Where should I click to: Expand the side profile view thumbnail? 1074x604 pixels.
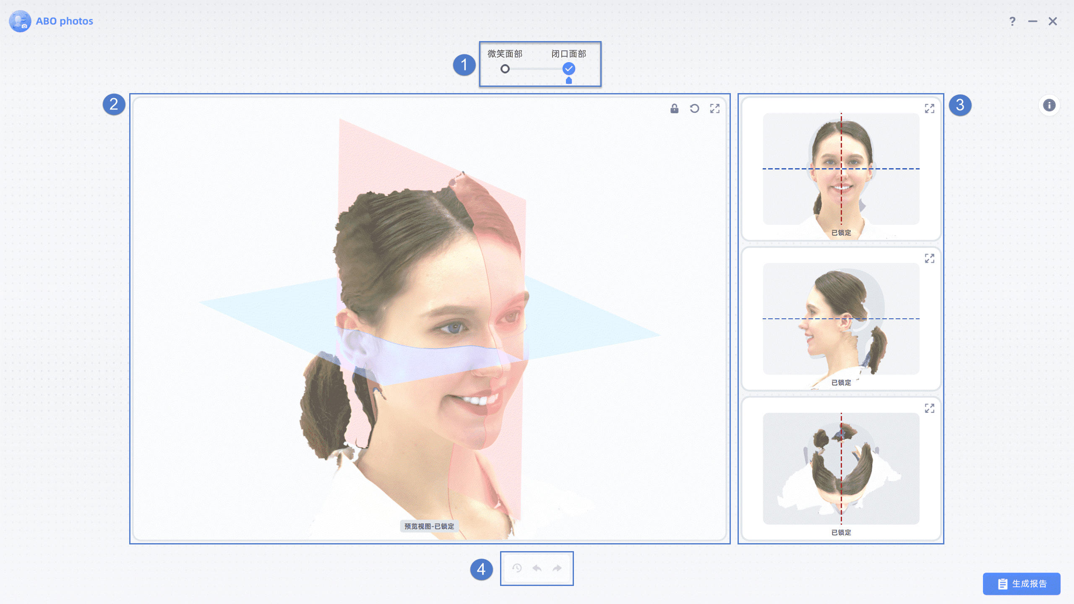tap(930, 258)
